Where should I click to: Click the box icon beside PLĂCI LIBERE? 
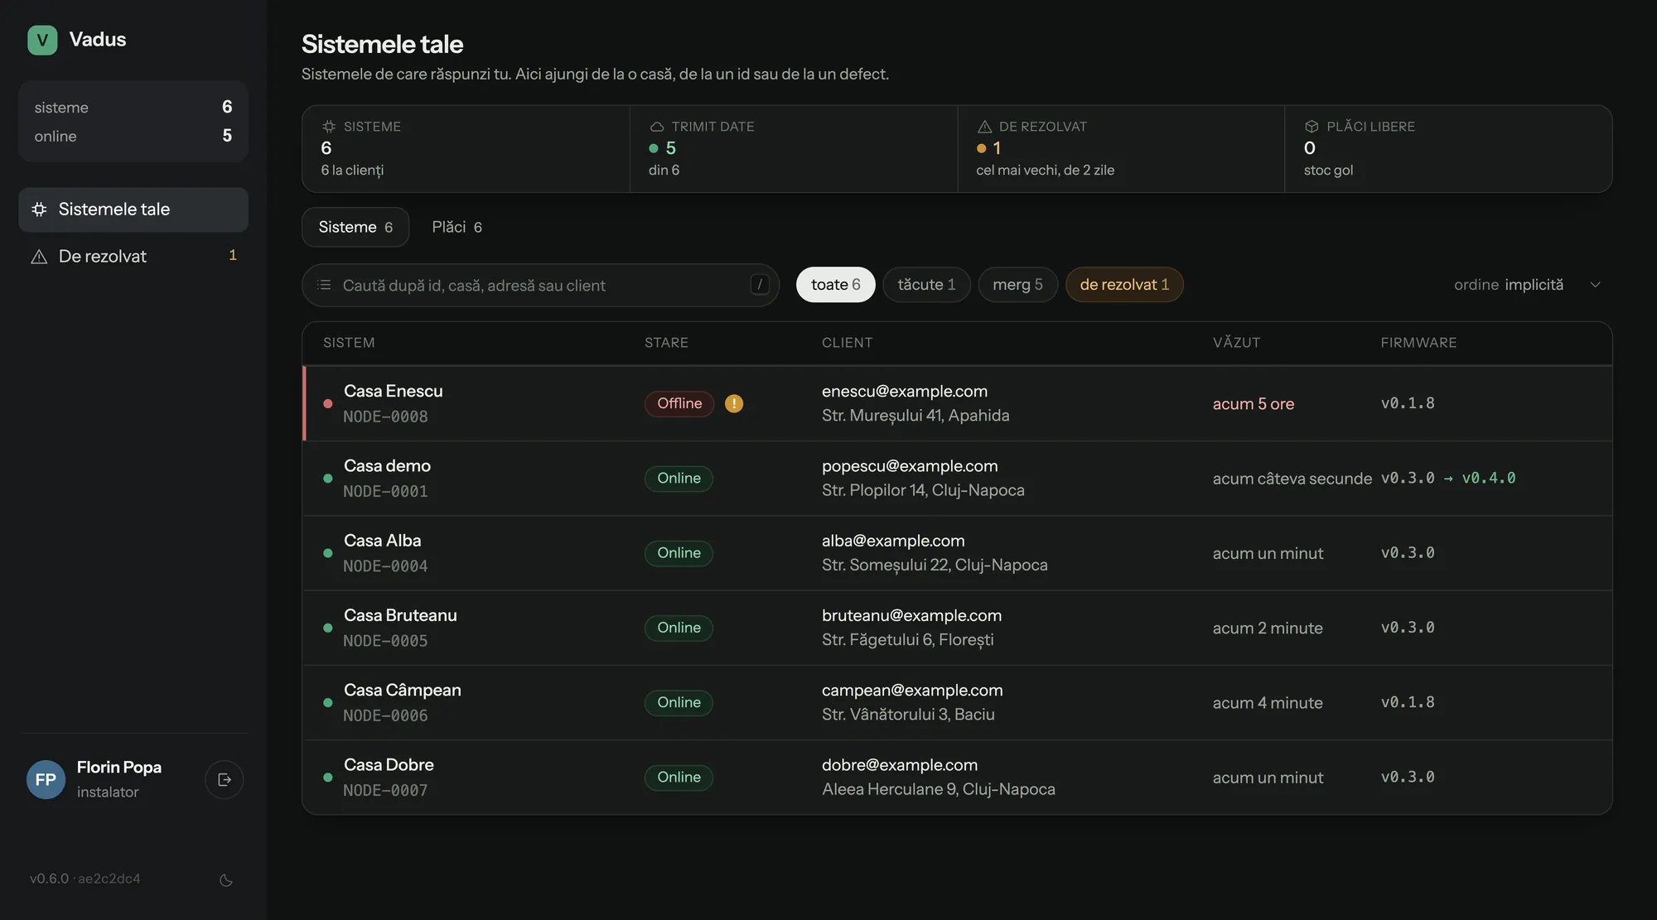click(x=1312, y=127)
